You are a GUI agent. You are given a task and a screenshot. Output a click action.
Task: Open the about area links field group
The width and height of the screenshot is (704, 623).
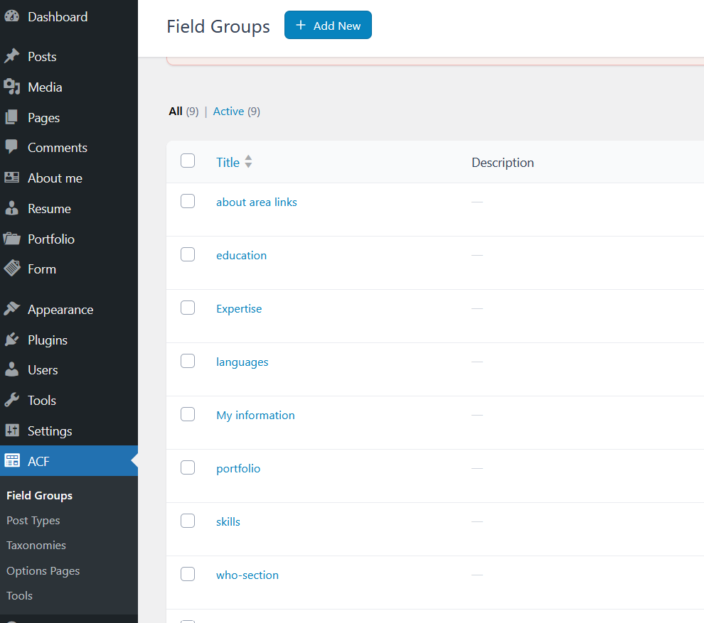(257, 202)
